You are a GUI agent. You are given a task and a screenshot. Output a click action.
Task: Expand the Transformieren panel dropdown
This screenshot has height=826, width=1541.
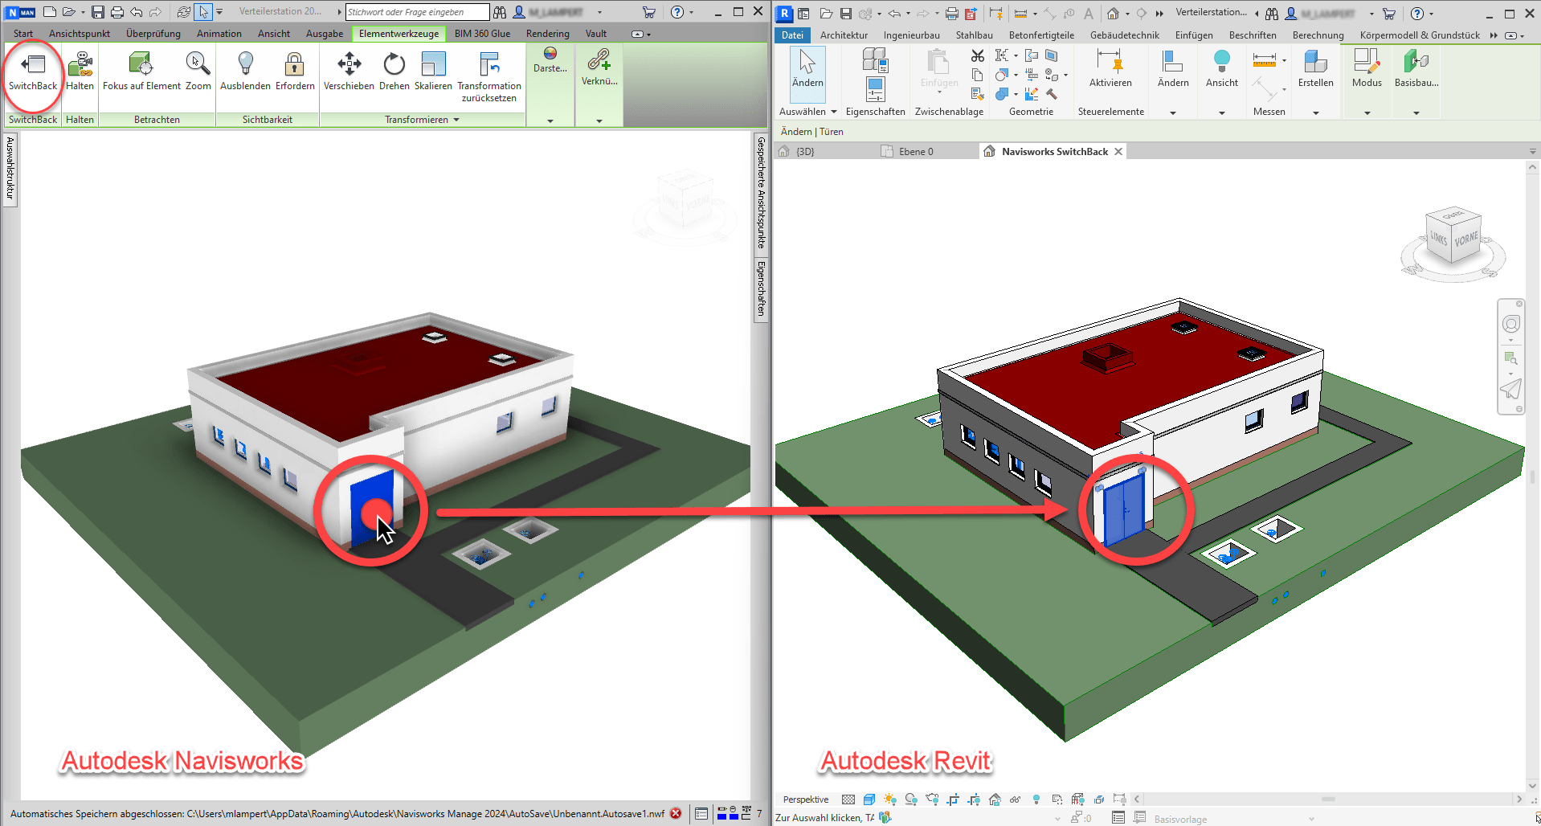coord(456,120)
